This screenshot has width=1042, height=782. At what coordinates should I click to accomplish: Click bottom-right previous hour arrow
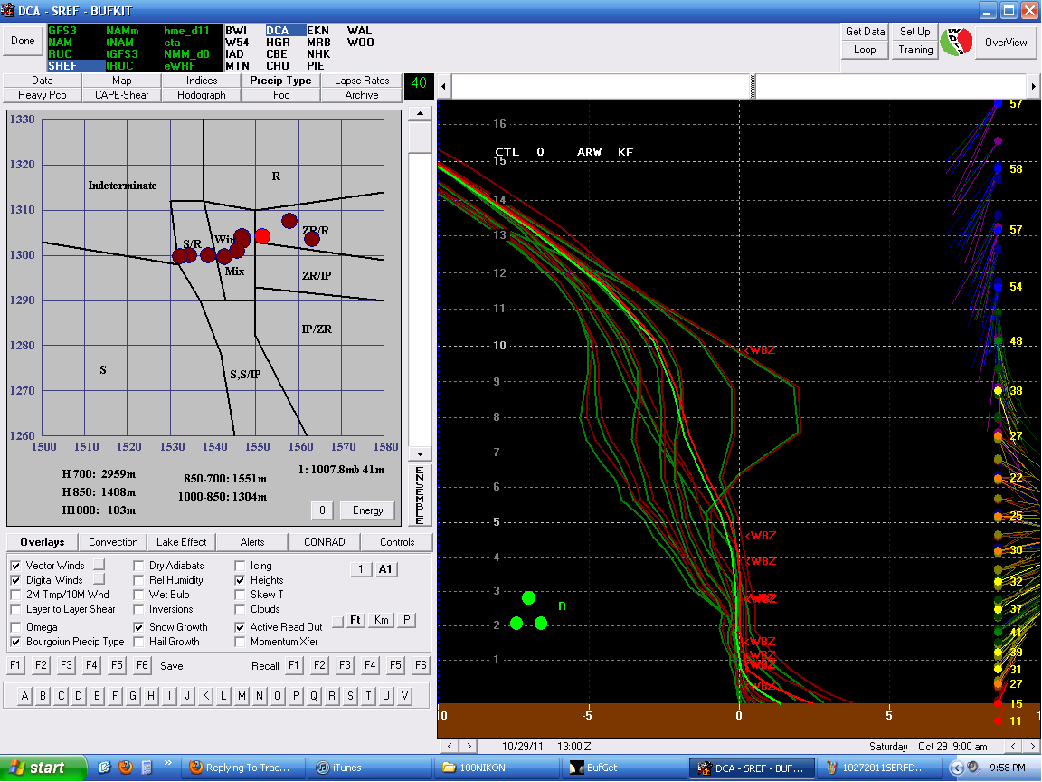(1013, 746)
